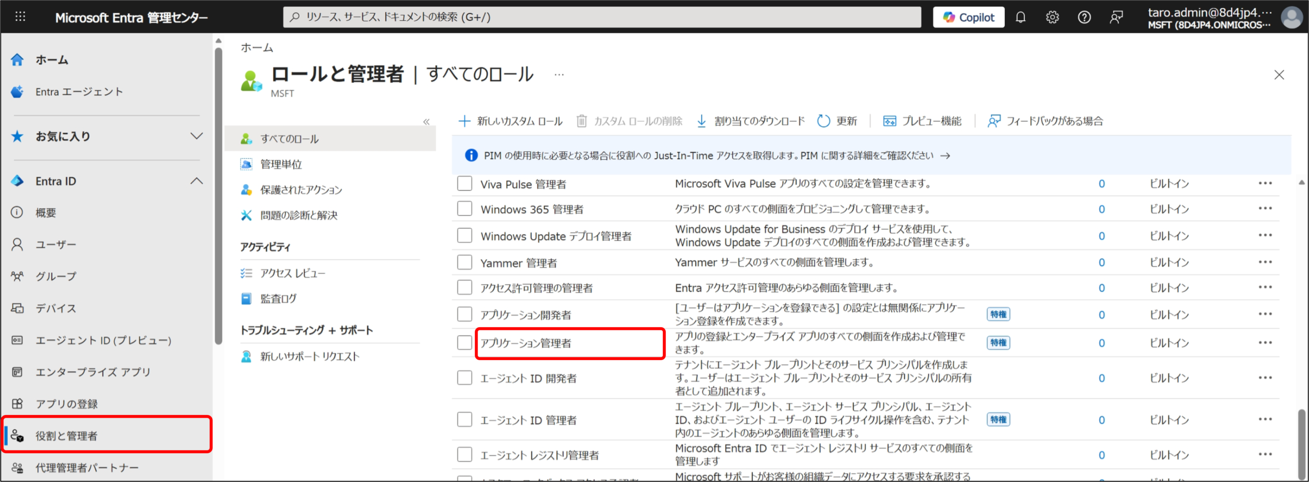Tick the Windows 365 管理者 checkbox
1309x482 pixels.
point(464,209)
